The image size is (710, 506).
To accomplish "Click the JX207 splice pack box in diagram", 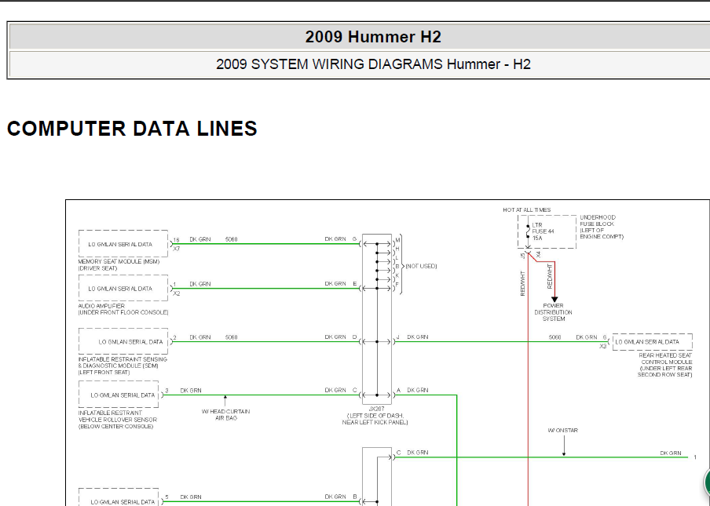I will pos(377,319).
